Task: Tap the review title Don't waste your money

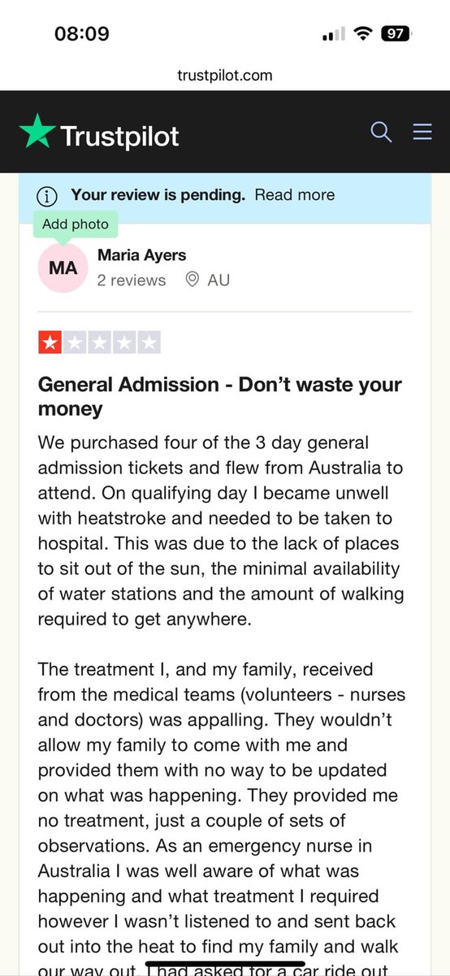Action: pyautogui.click(x=220, y=396)
